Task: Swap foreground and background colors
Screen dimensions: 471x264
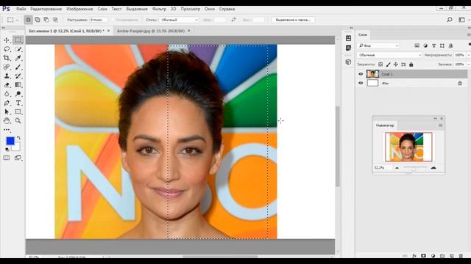Action: (18, 138)
